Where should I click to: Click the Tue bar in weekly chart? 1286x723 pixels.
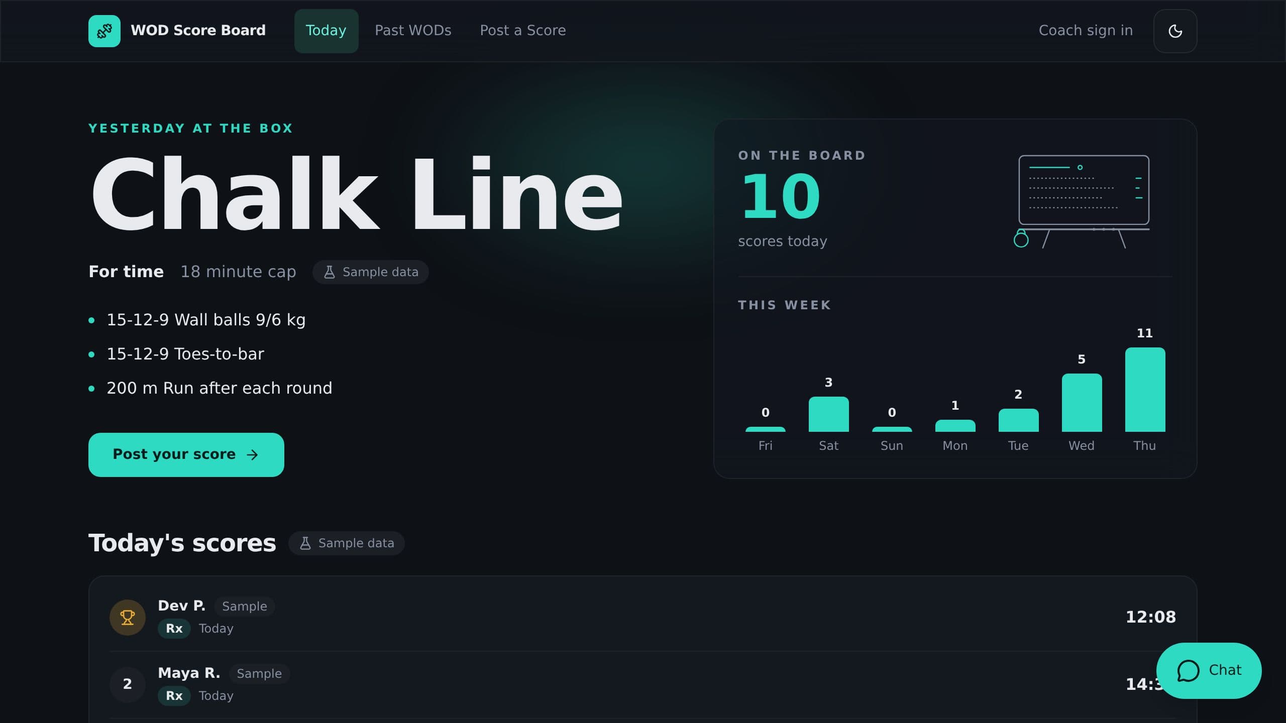pyautogui.click(x=1018, y=420)
